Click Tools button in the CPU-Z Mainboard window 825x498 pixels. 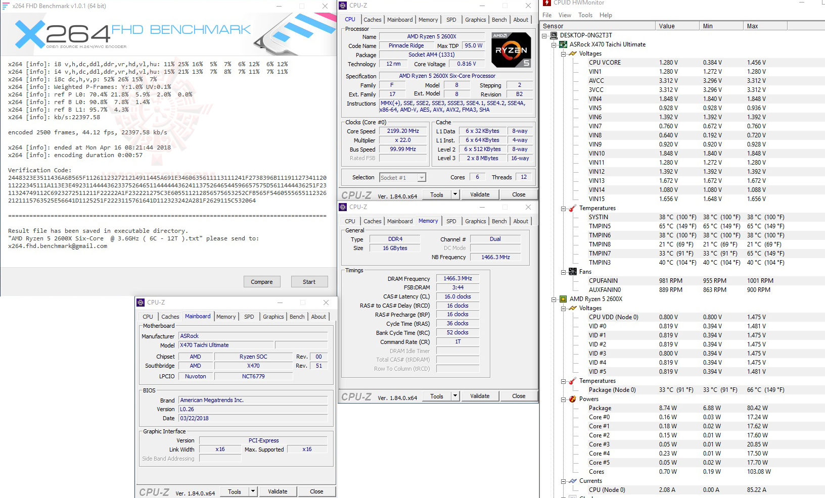pos(235,491)
